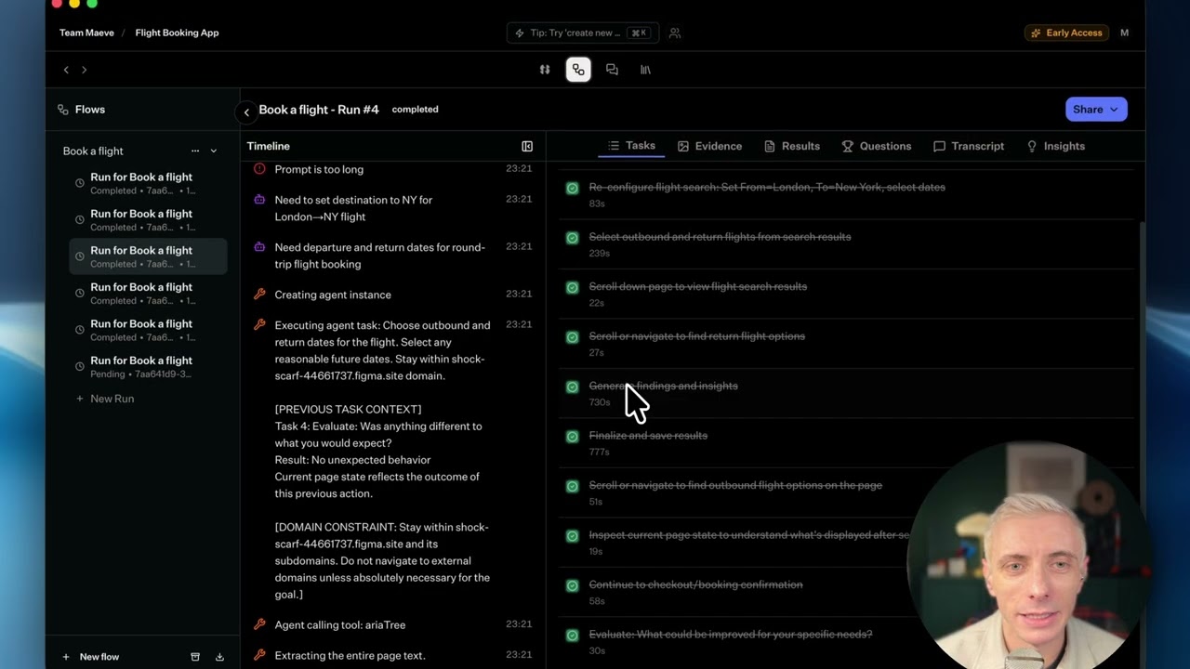
Task: Toggle checkmark for Continue to checkout task
Action: point(572,585)
